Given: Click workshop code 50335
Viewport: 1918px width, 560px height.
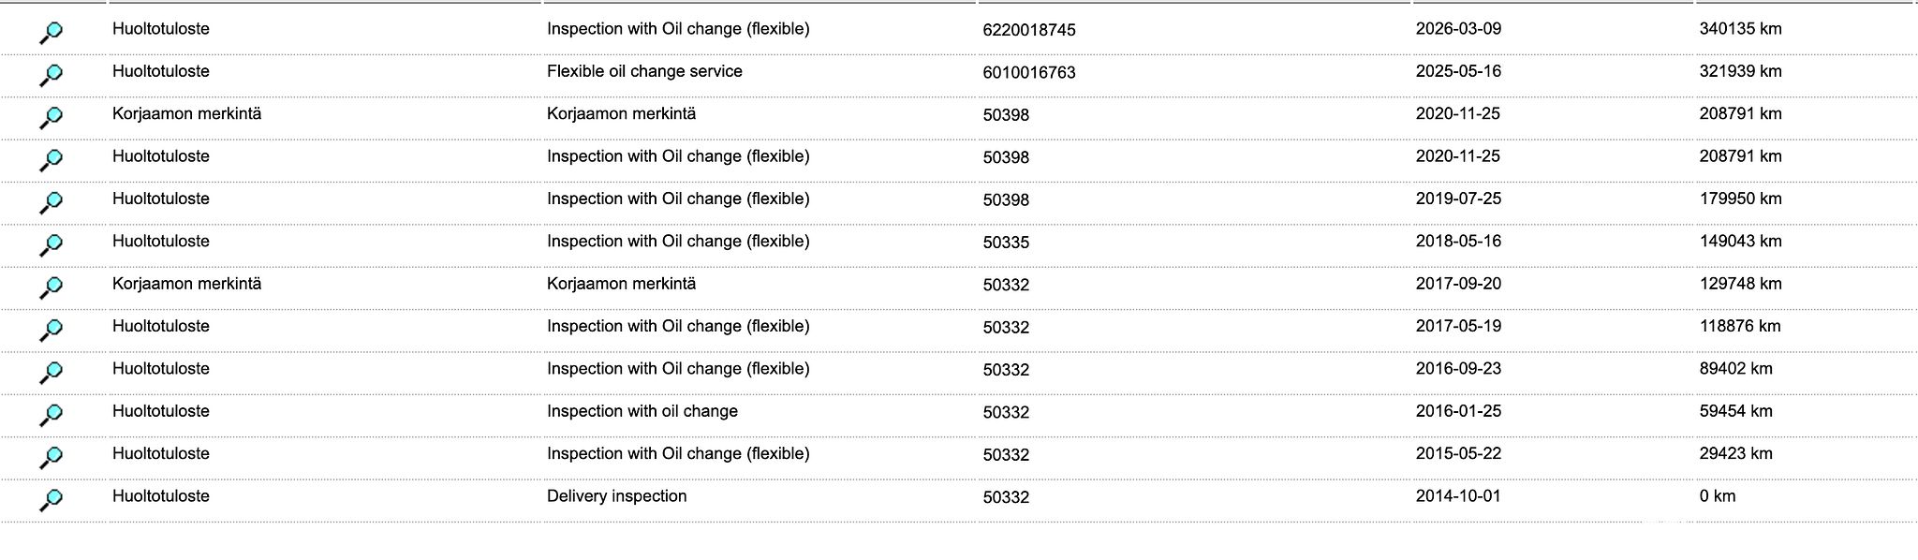Looking at the screenshot, I should tap(1006, 243).
